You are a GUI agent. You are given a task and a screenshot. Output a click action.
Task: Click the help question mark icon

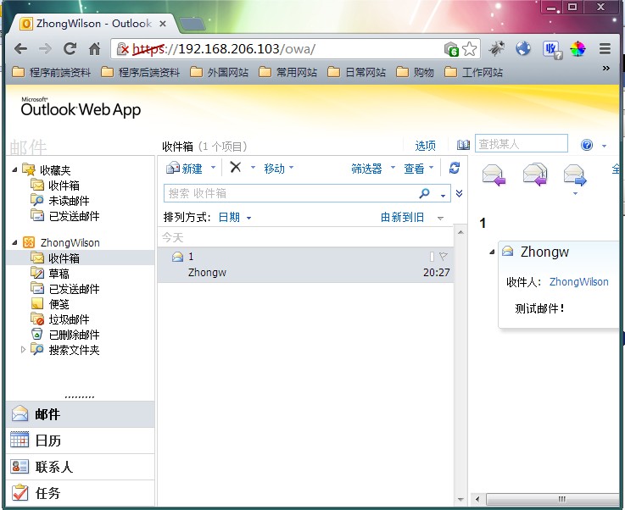coord(587,145)
